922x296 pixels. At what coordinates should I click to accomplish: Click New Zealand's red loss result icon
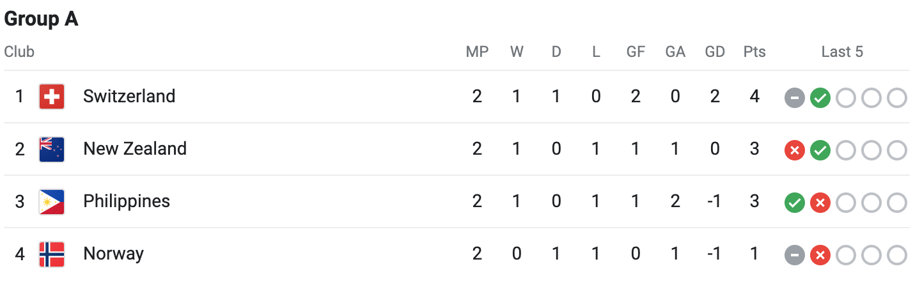(x=794, y=150)
